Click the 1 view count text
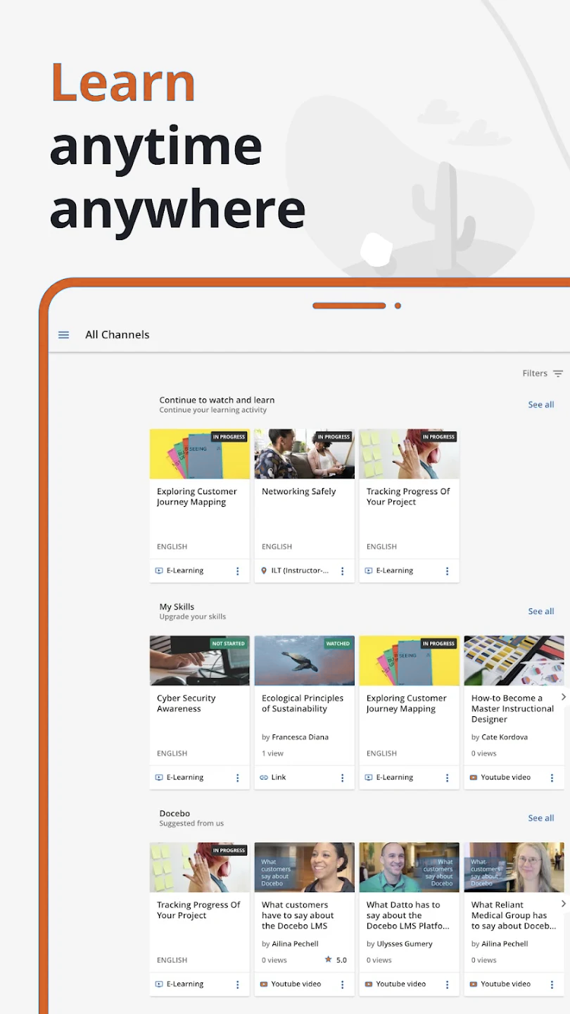570x1014 pixels. click(x=273, y=753)
